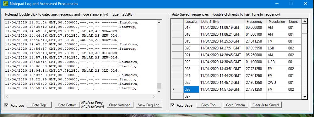The width and height of the screenshot is (314, 117).
Task: Click frequency 01.100000 in the table
Action: [256, 62]
